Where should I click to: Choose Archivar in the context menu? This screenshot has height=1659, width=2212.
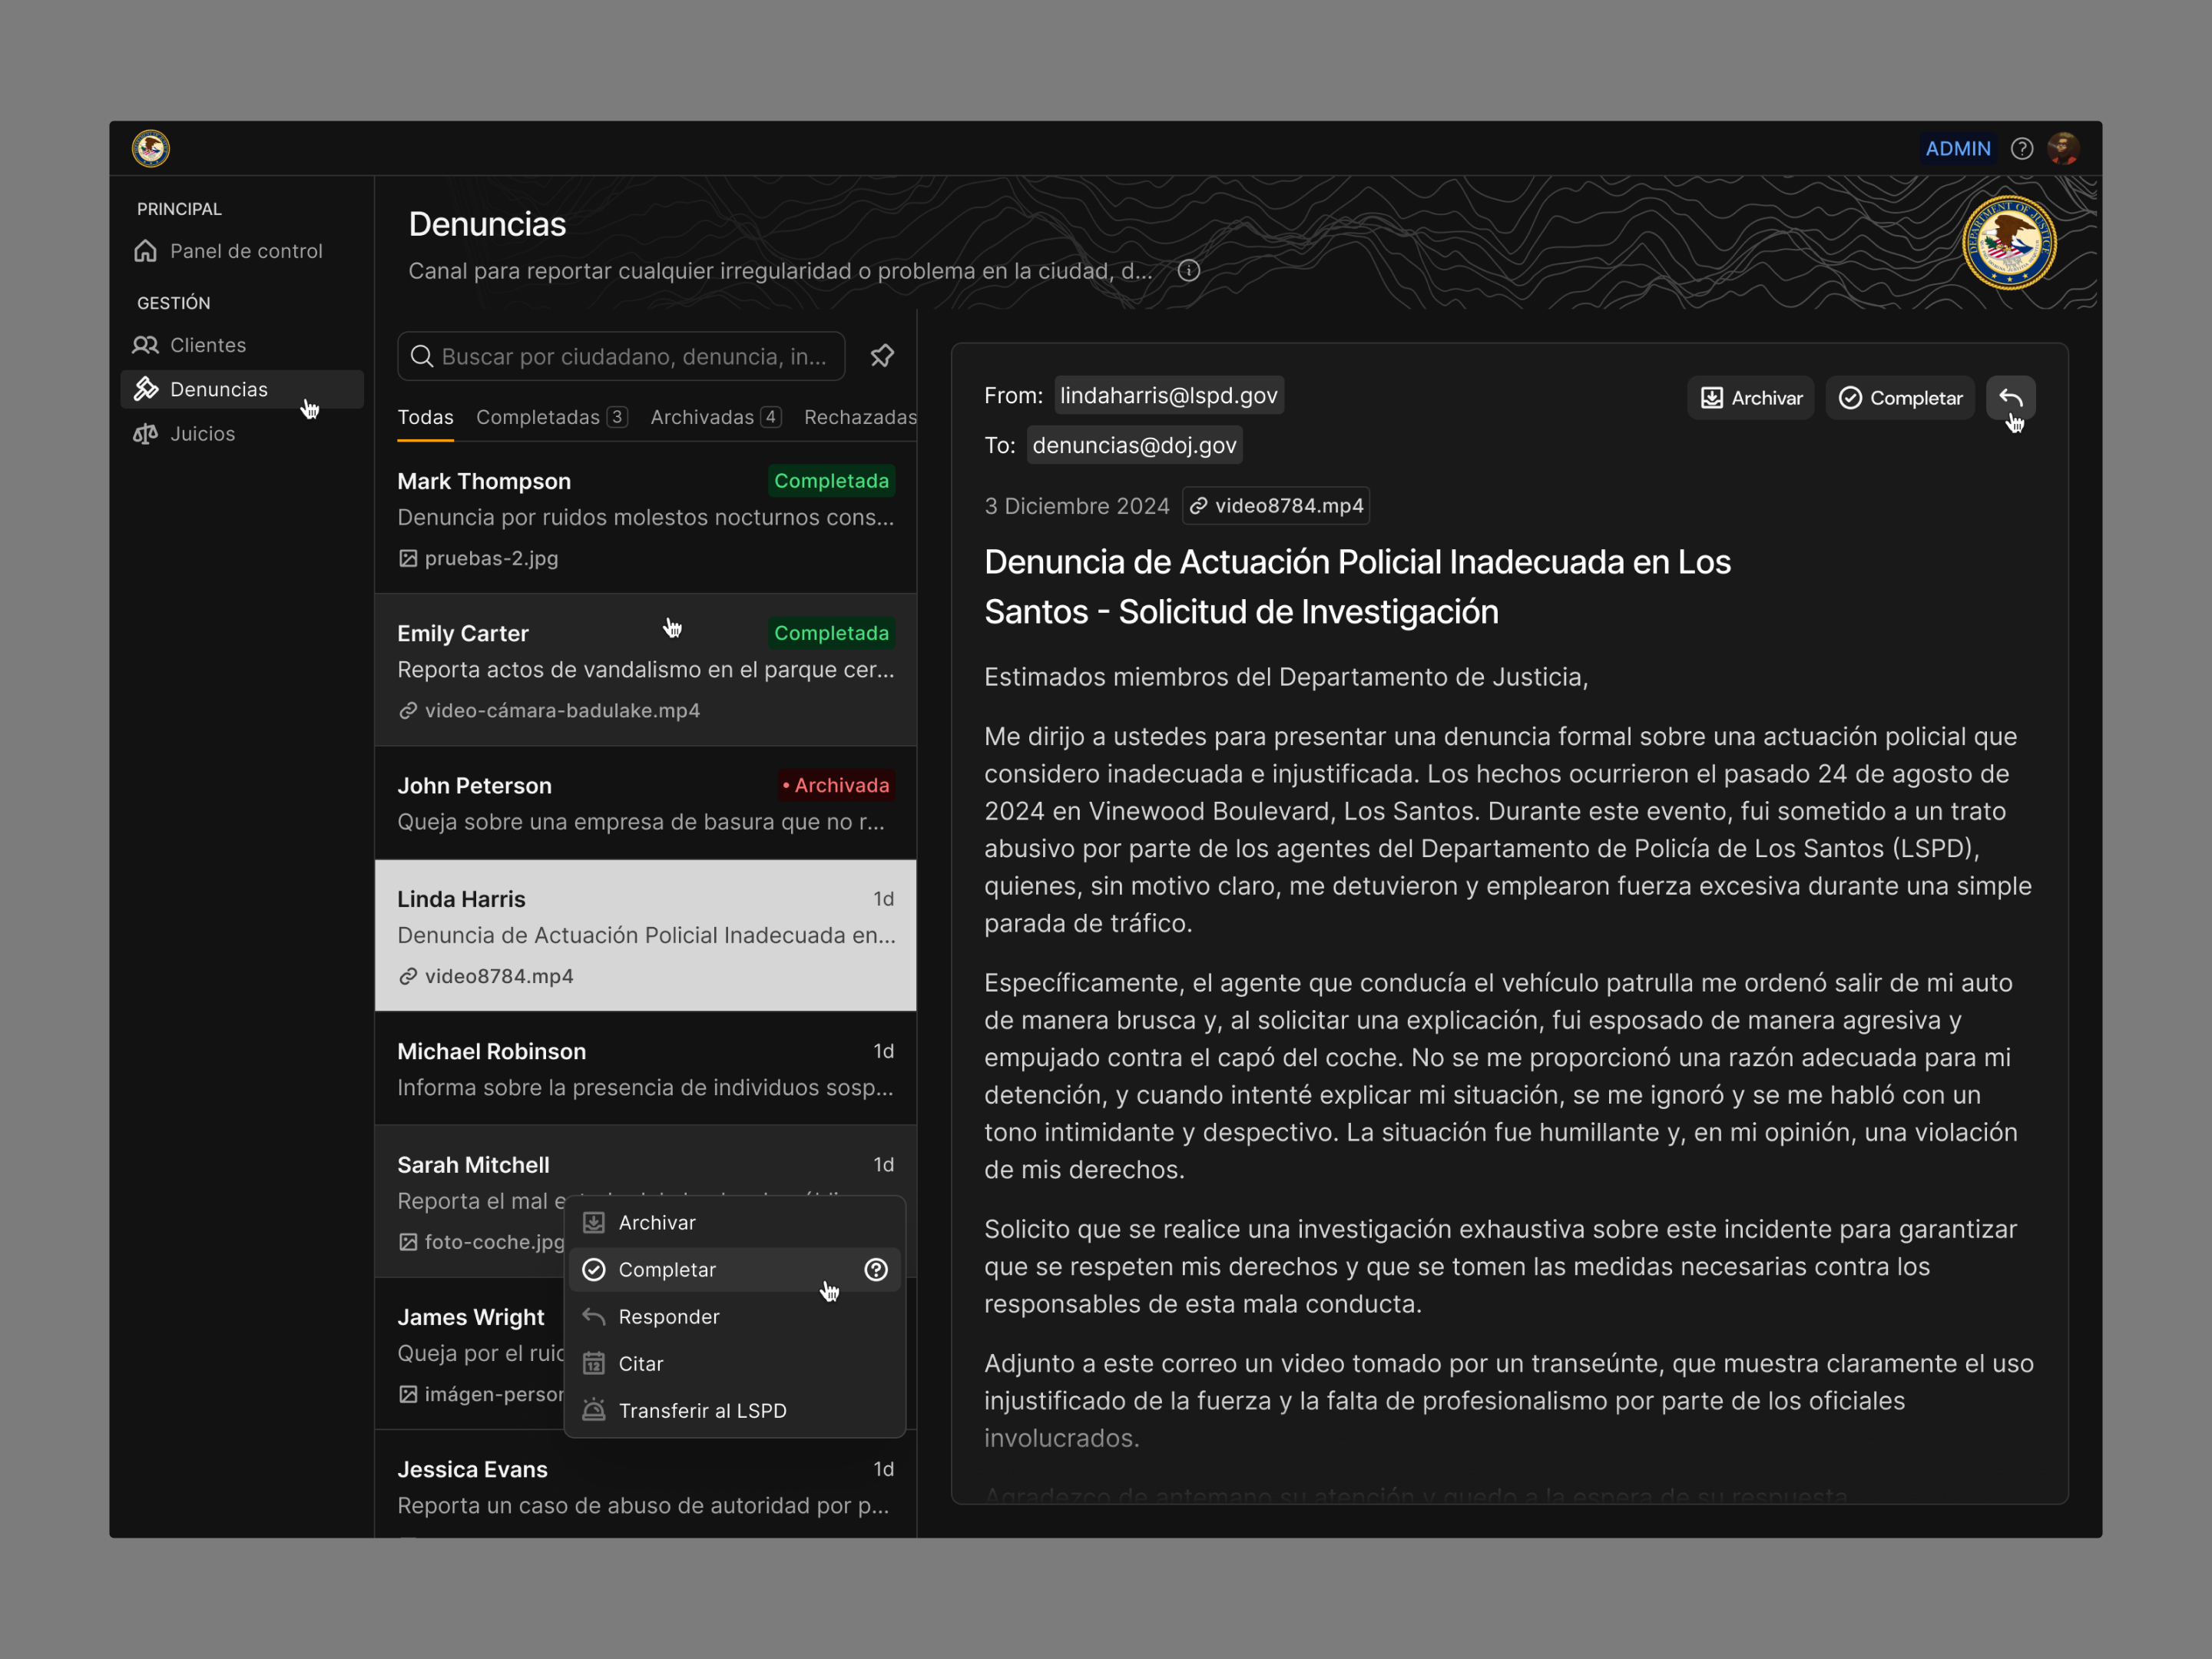pos(735,1223)
